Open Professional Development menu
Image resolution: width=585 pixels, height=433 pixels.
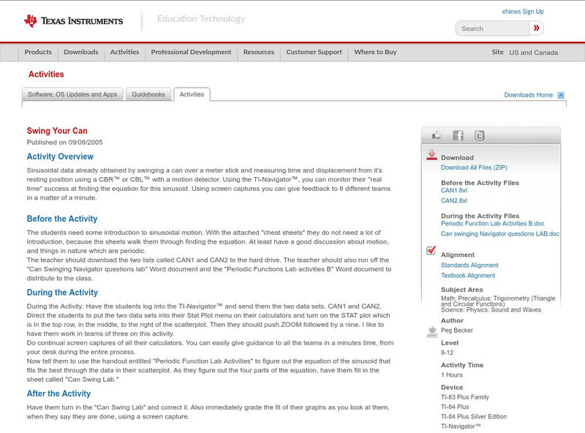click(x=191, y=52)
